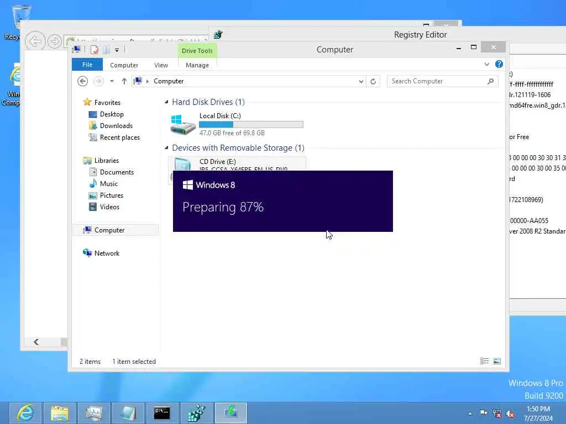Open the View ribbon tab
Viewport: 566px width, 424px height.
point(161,65)
